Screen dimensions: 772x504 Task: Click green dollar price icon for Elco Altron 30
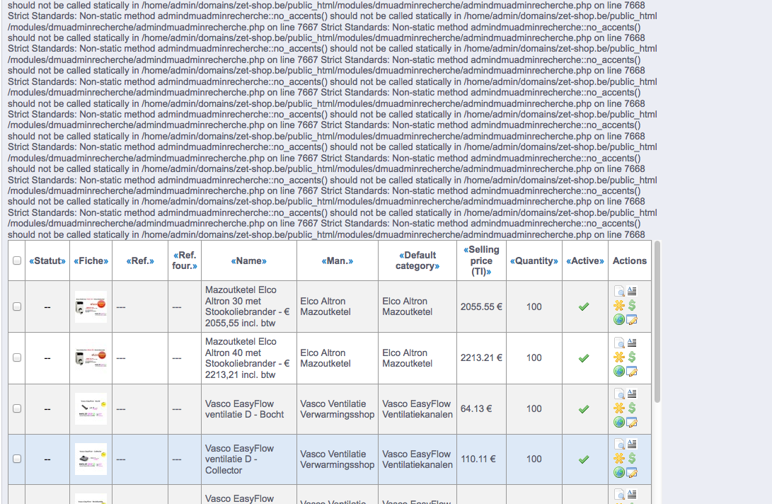[632, 306]
